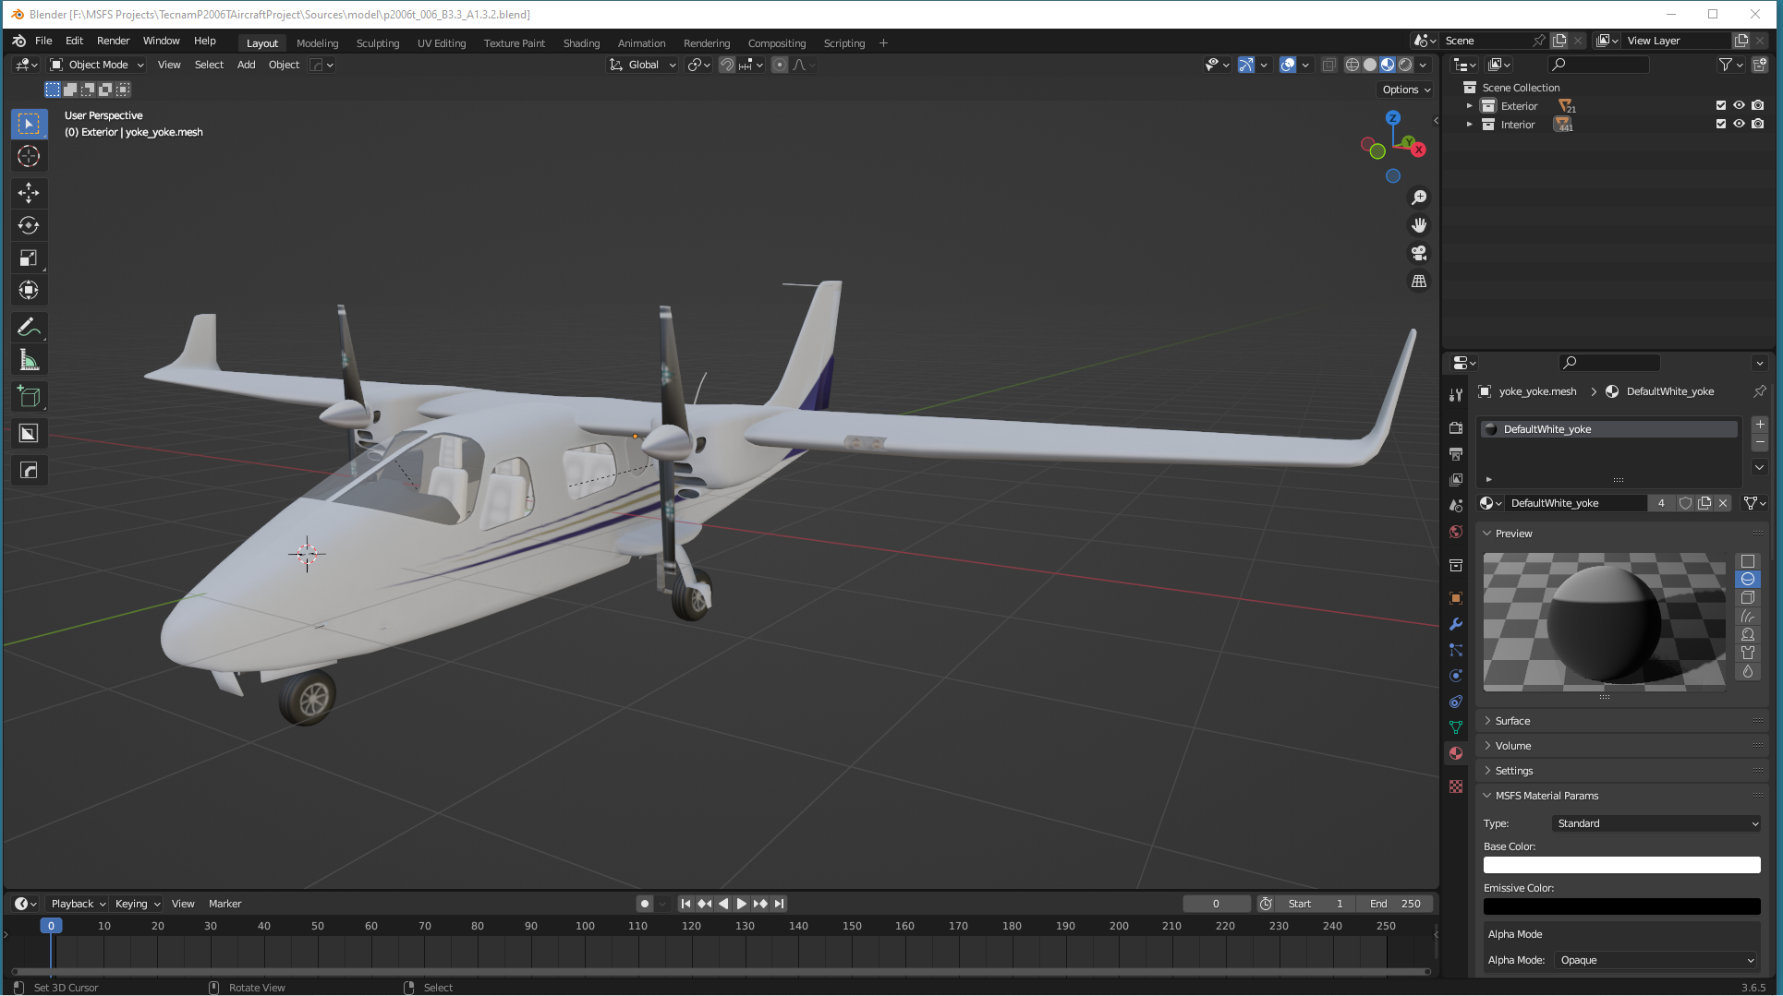This screenshot has height=996, width=1783.
Task: Select the Move tool in toolbar
Action: 29,192
